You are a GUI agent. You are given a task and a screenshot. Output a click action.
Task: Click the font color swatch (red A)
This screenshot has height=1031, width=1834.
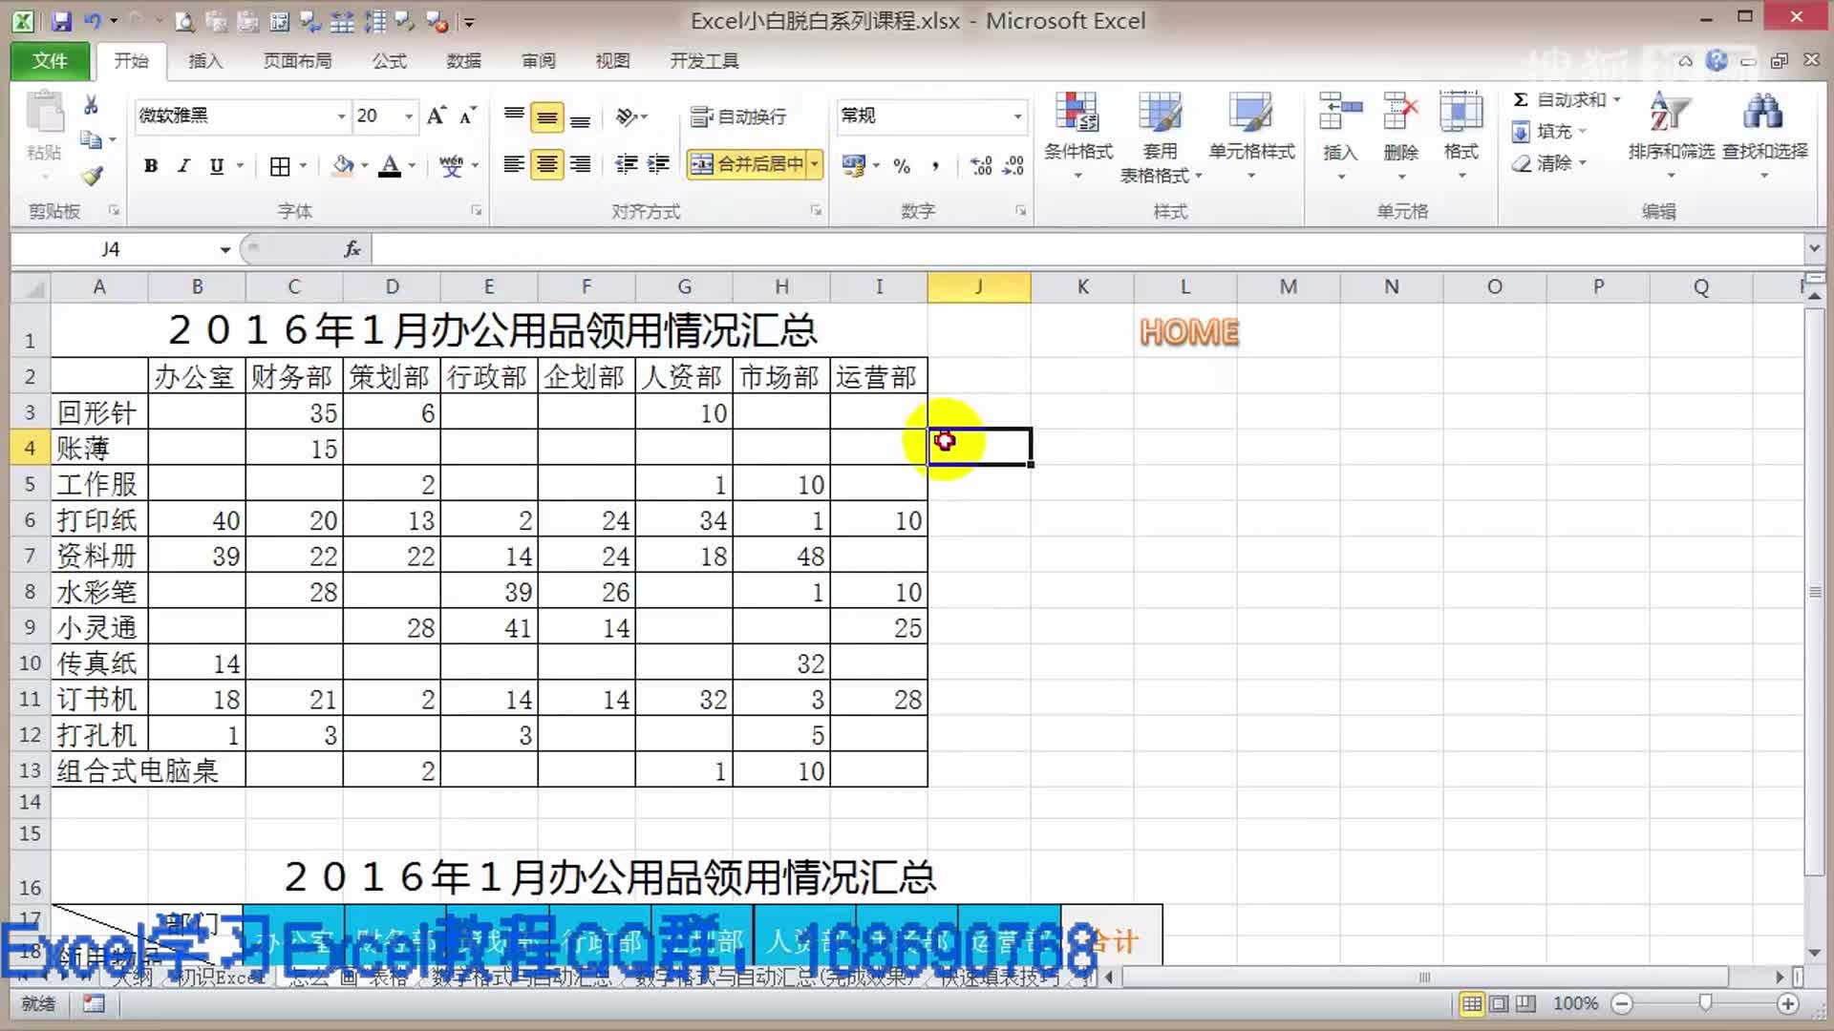(x=390, y=166)
